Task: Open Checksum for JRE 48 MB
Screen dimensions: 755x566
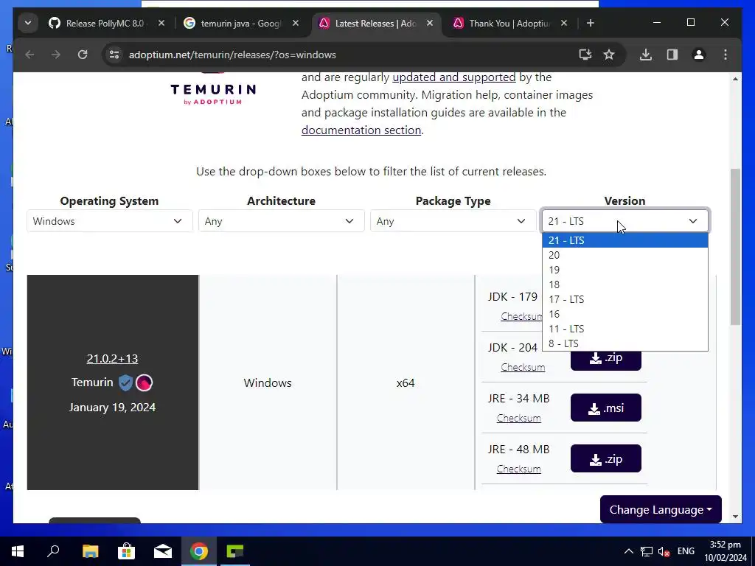Action: point(518,469)
